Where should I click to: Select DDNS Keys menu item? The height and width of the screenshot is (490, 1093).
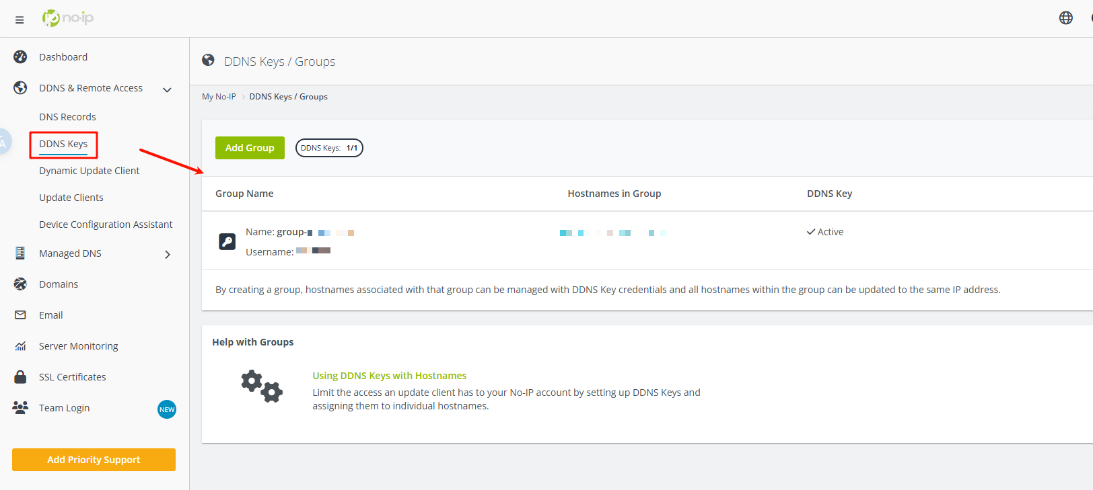point(63,144)
